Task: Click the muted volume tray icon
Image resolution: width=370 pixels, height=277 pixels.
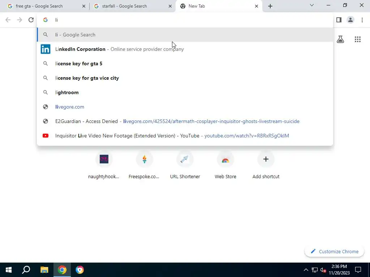Action: [323, 270]
